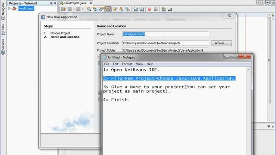276x155 pixels.
Task: Open the Files side panel
Action: [3, 30]
